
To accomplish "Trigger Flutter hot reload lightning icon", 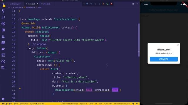I will pyautogui.click(x=103, y=4).
